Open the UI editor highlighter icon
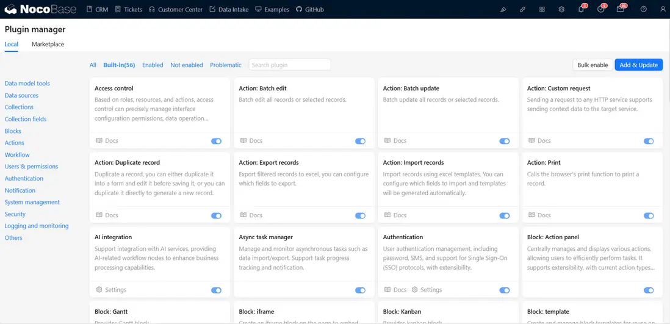The image size is (670, 324). pos(503,9)
